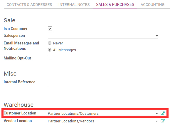Open external link for Vendor Location
This screenshot has height=138, width=170.
pyautogui.click(x=163, y=121)
